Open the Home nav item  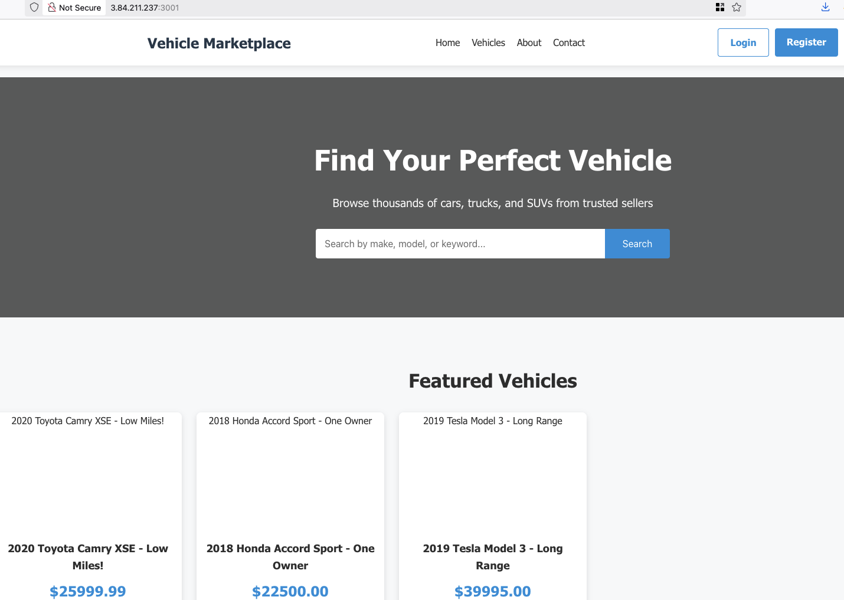pyautogui.click(x=448, y=42)
